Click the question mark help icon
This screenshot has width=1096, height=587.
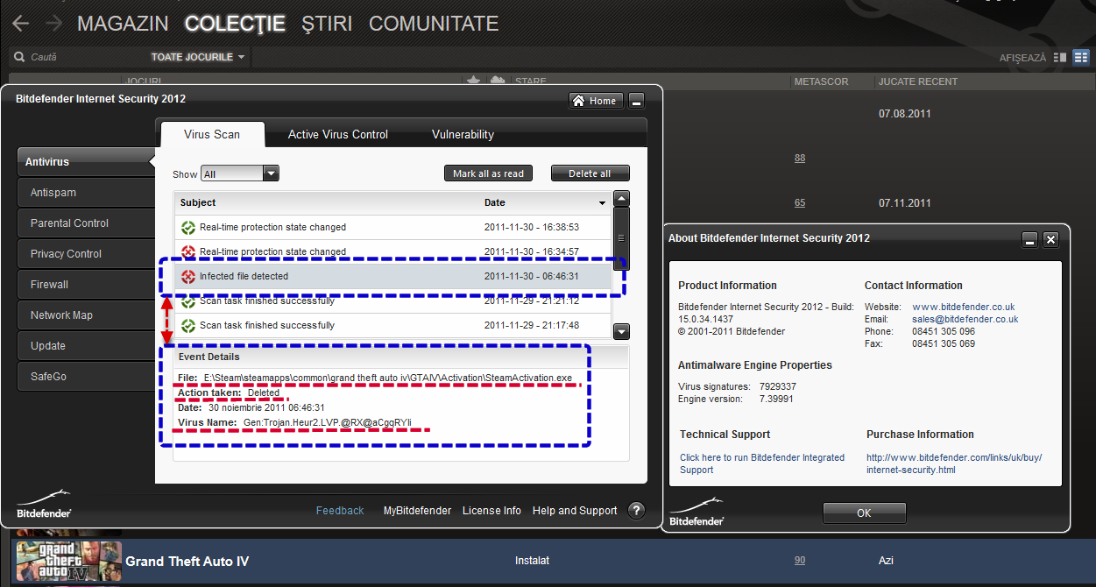tap(637, 511)
